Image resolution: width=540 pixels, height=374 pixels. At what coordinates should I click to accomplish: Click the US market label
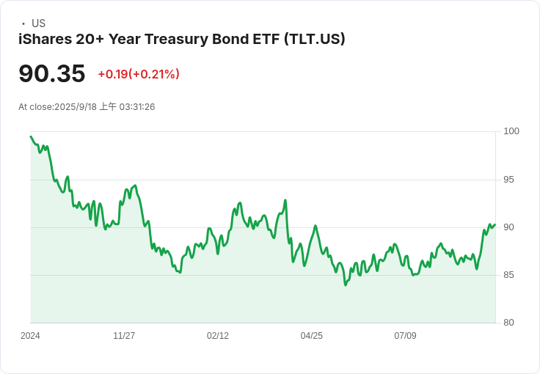[x=38, y=23]
